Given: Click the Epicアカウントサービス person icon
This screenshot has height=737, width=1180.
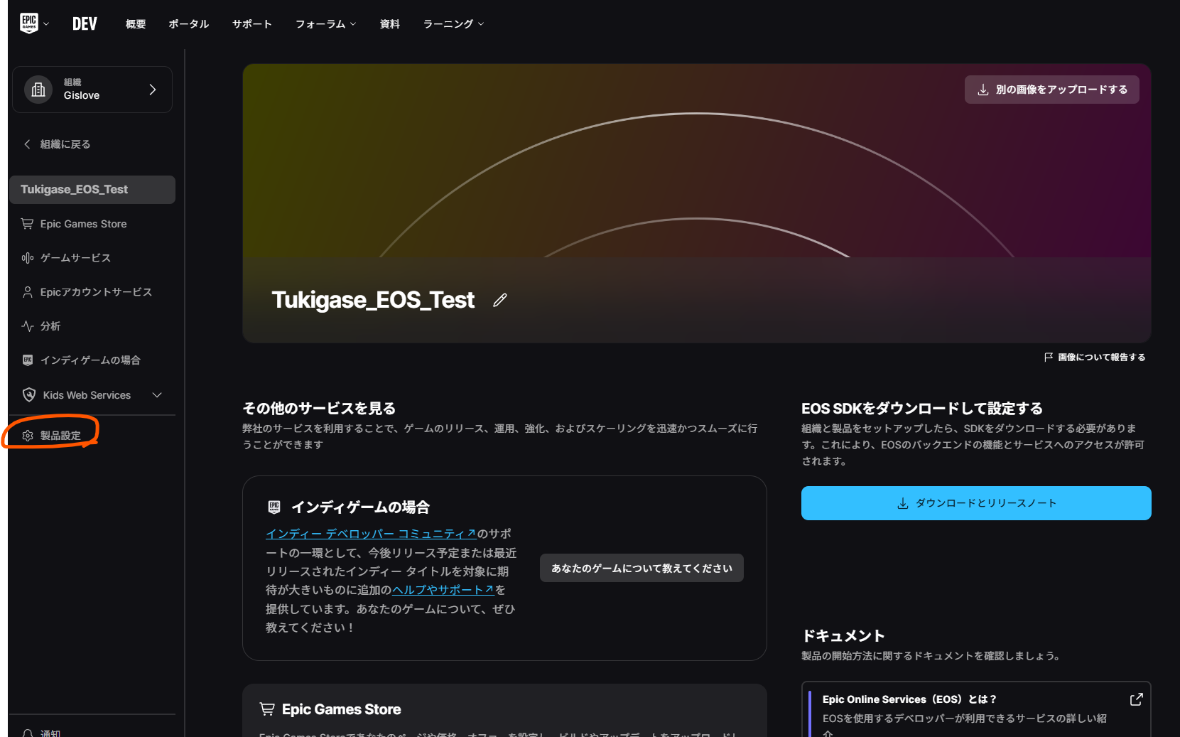Looking at the screenshot, I should [27, 292].
